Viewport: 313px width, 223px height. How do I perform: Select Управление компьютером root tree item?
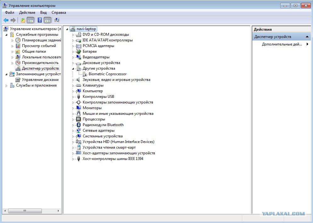pos(35,29)
